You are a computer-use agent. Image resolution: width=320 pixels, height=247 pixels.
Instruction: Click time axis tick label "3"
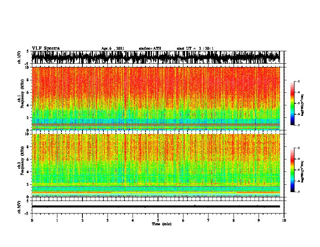tap(107, 220)
